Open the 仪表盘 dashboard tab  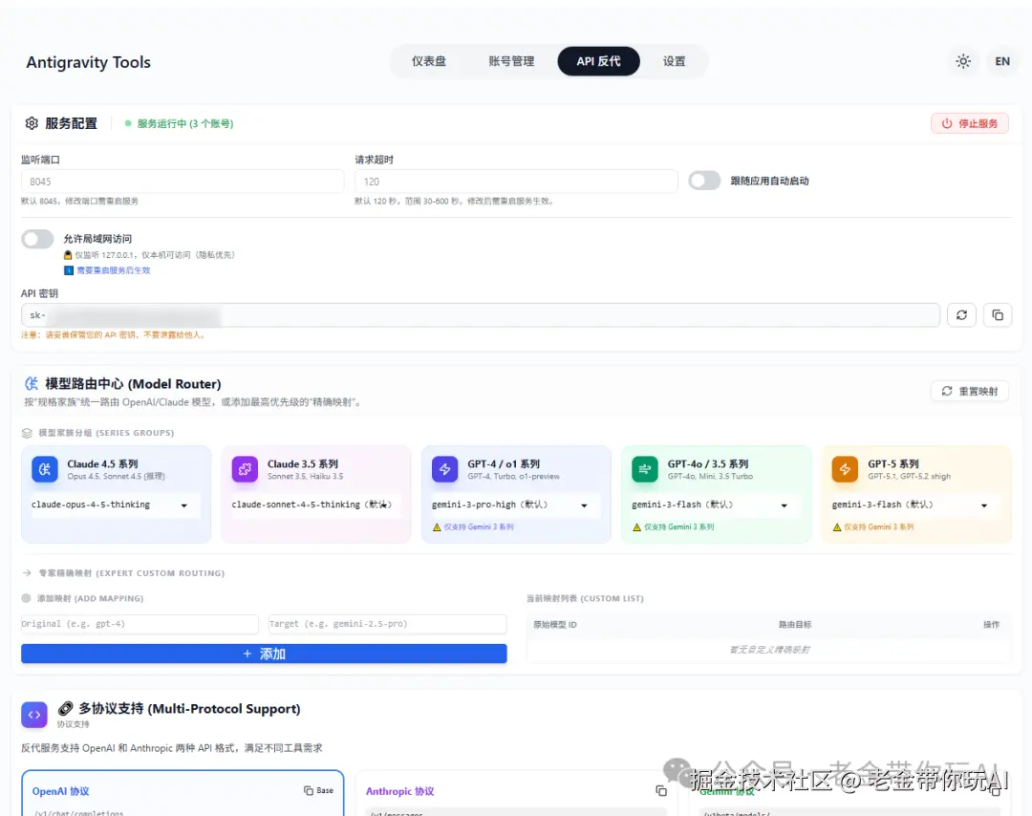428,61
